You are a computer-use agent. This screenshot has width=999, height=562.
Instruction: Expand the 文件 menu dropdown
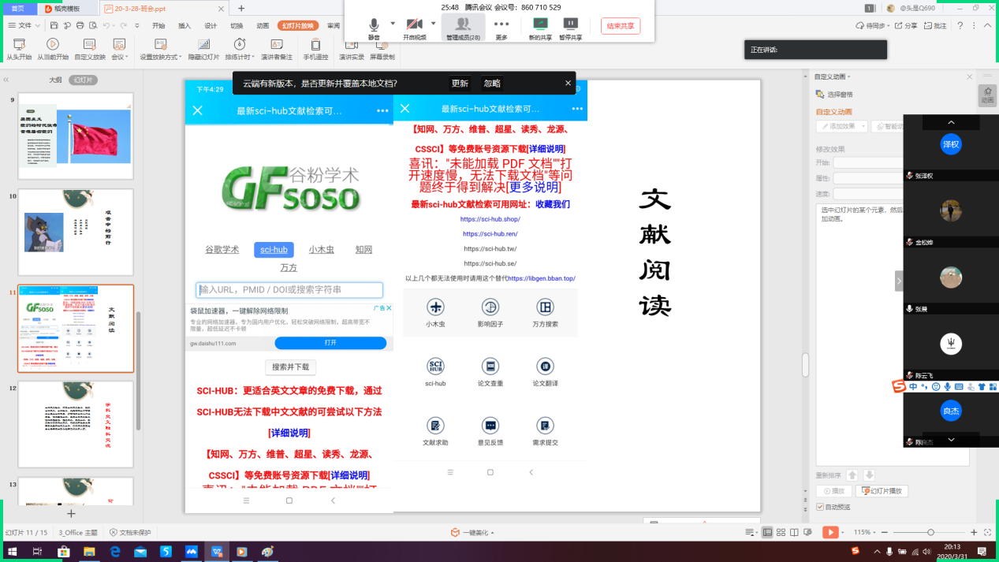pyautogui.click(x=37, y=25)
